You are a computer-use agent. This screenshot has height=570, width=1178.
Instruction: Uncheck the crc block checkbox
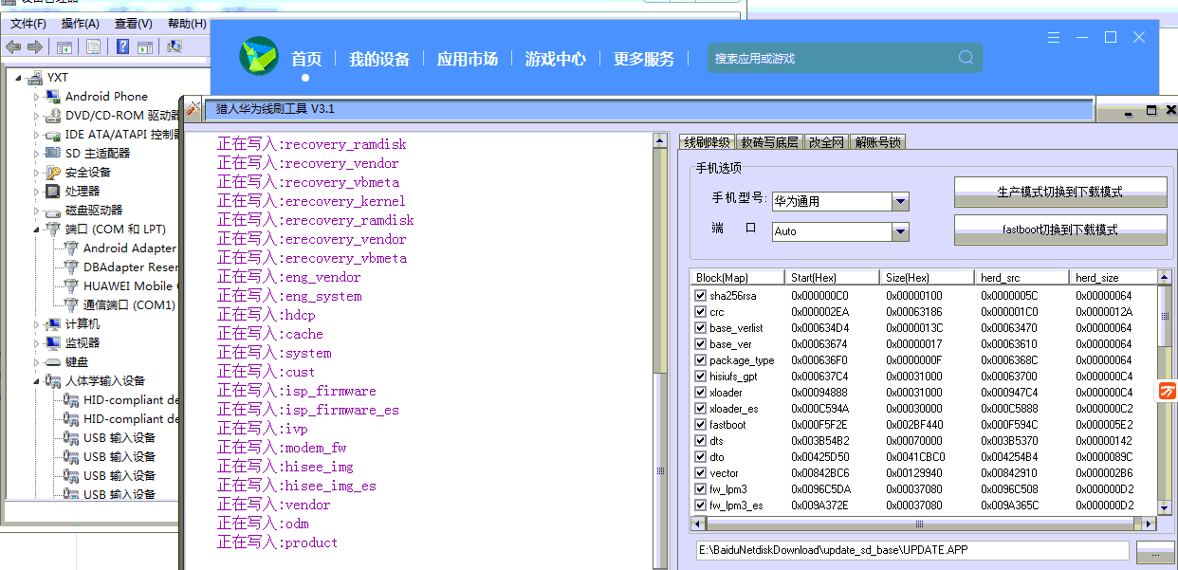[x=701, y=311]
